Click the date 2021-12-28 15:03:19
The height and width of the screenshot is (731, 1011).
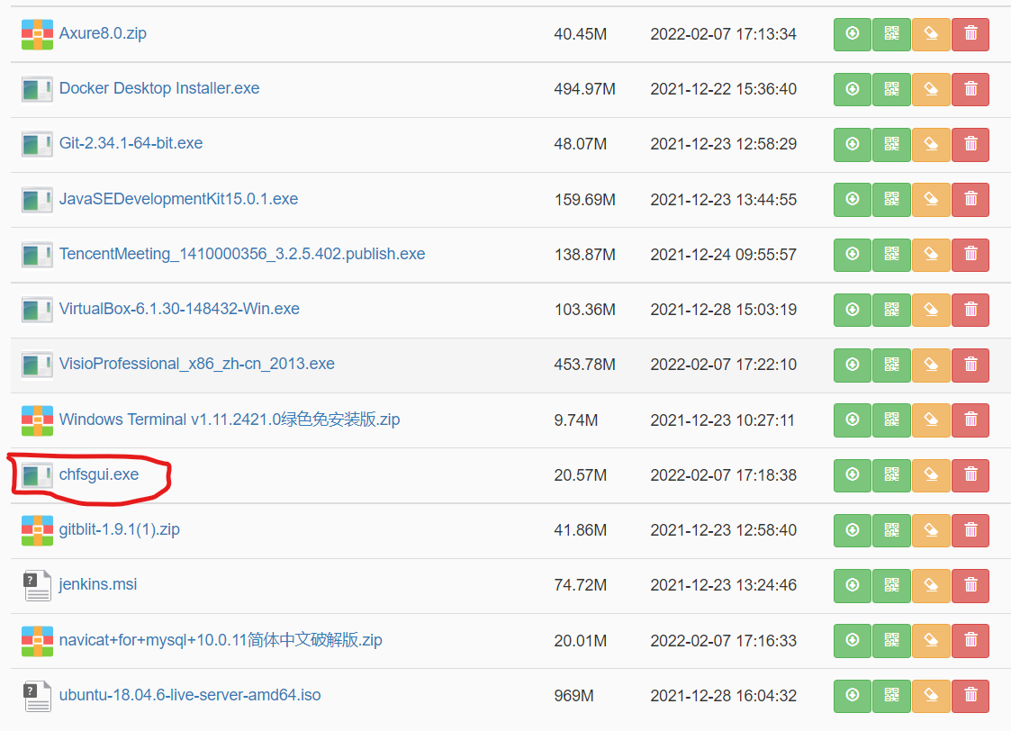(724, 310)
